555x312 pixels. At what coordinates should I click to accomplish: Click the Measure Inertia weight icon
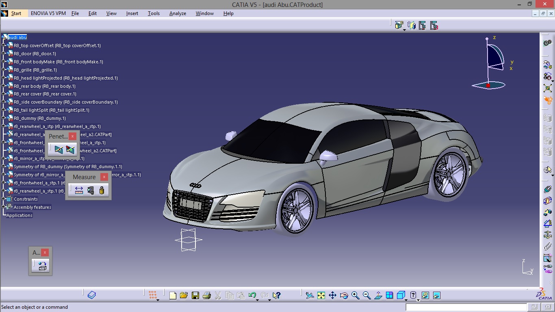pyautogui.click(x=102, y=190)
